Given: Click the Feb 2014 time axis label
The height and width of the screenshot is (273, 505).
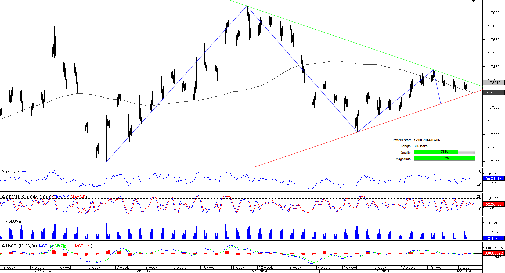Looking at the screenshot, I should (143, 271).
